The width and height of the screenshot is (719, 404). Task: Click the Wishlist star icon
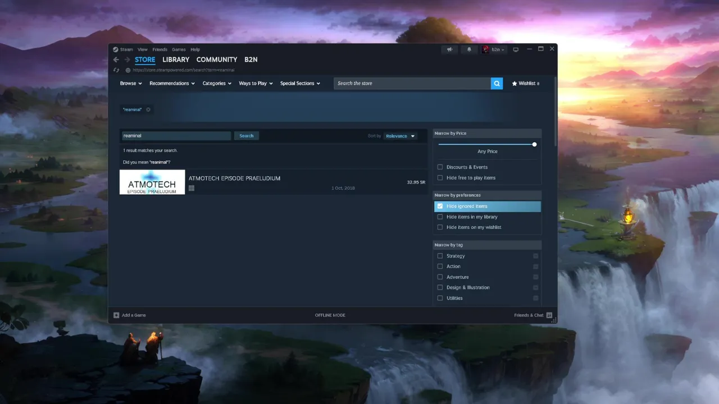point(515,83)
